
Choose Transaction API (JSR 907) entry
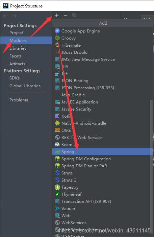point(86,201)
